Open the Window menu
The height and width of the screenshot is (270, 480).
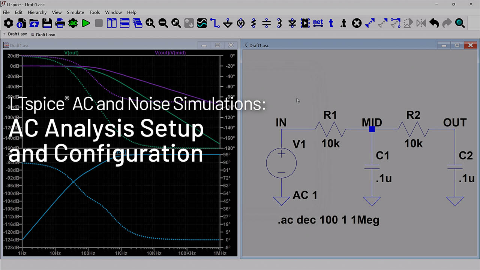(x=113, y=12)
